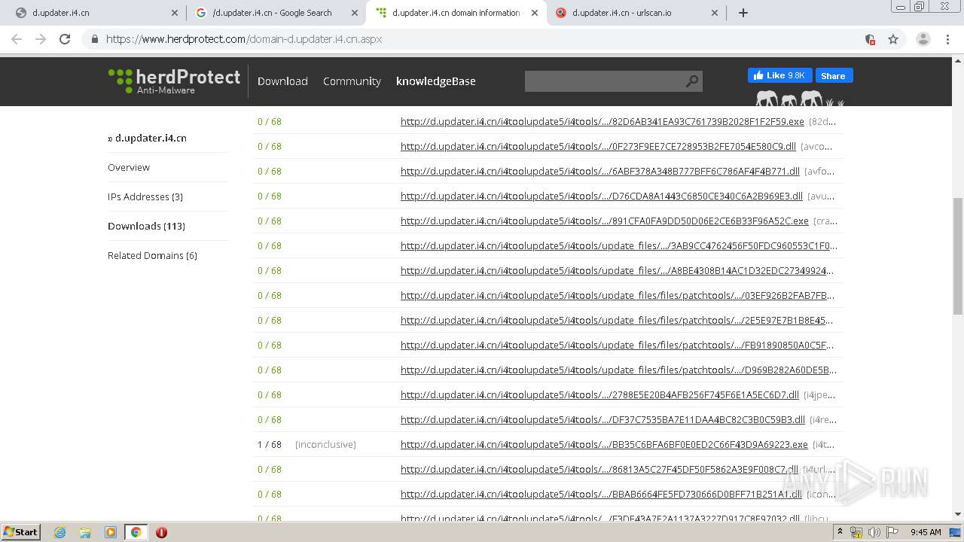Open the Windows Start button
Screen dimensions: 964x542
coord(21,531)
